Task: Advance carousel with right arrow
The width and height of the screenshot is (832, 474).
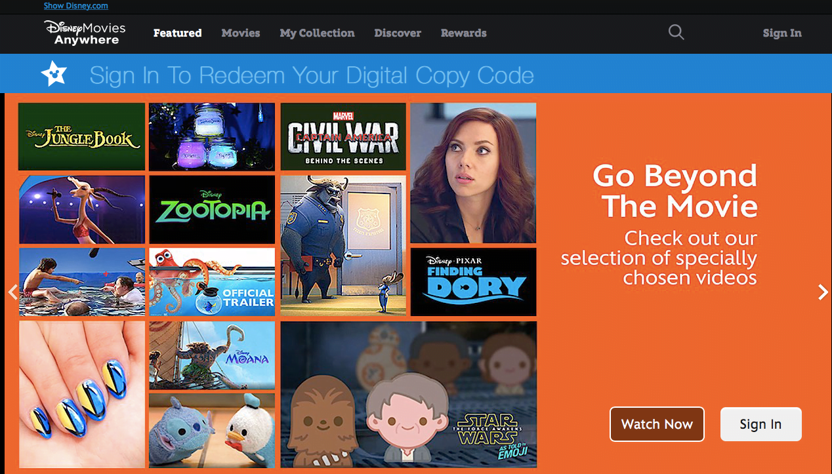Action: [823, 292]
